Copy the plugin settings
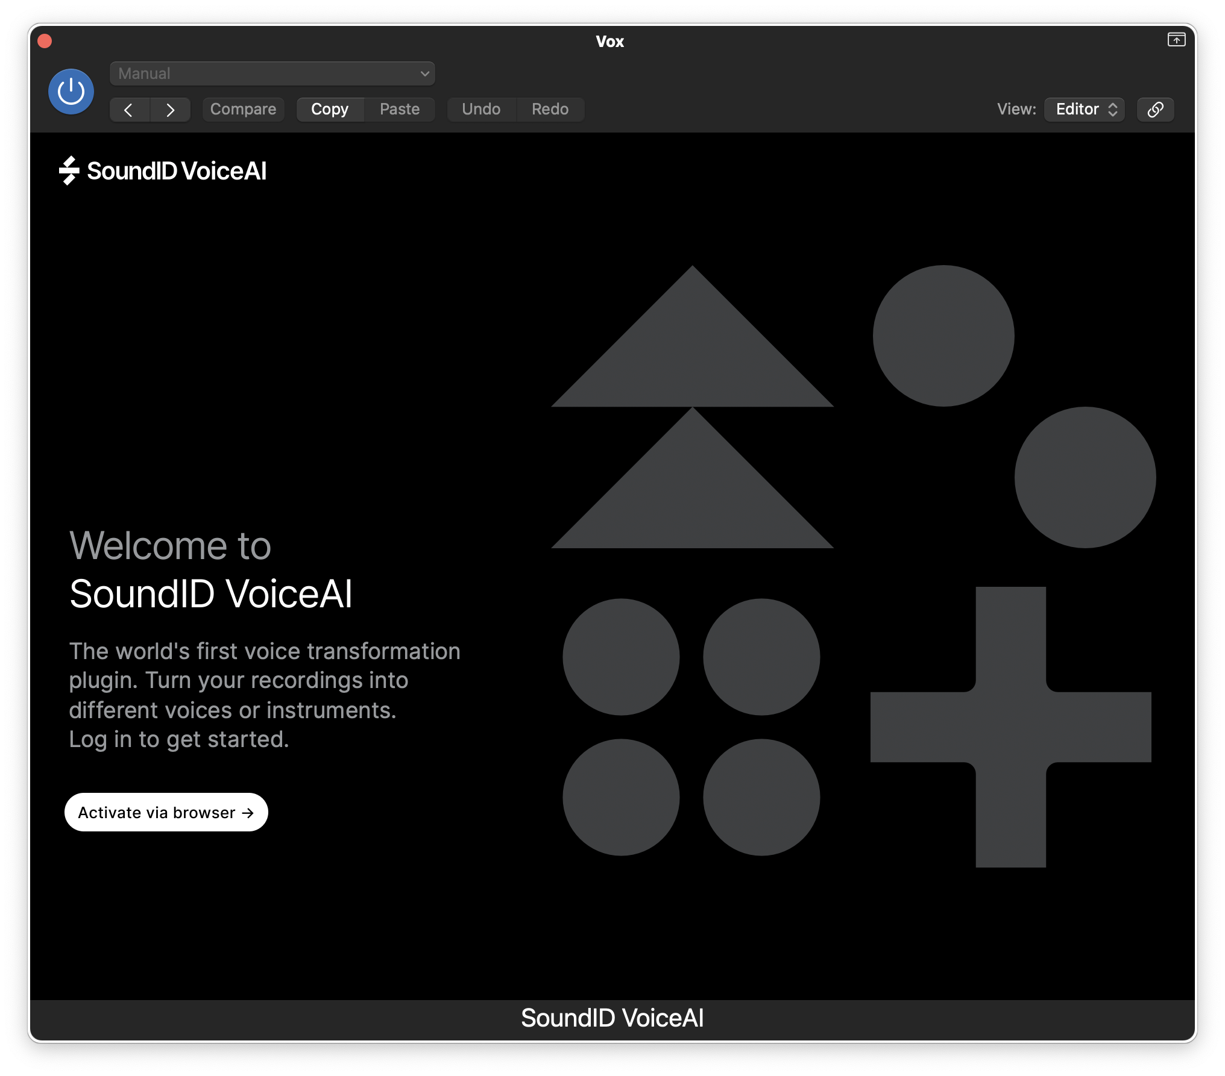Viewport: 1225px width, 1076px height. coord(330,109)
